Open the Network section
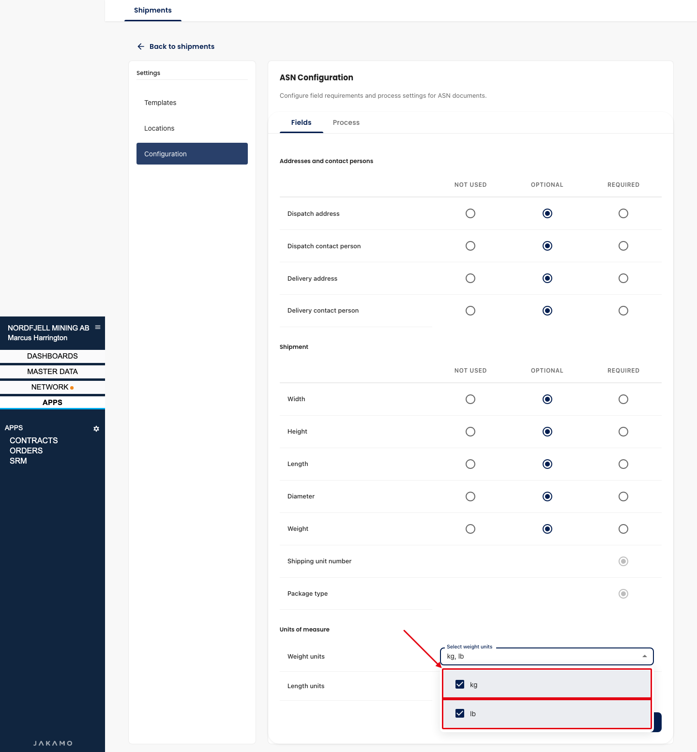 (52, 387)
